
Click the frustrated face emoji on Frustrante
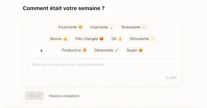pyautogui.click(x=80, y=27)
